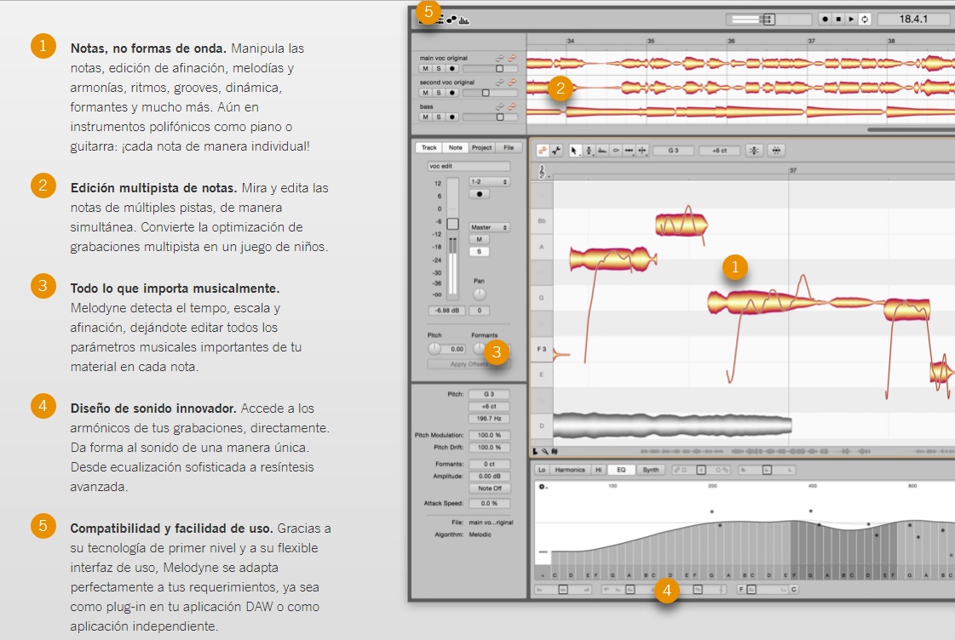
Task: Mute the bass track
Action: [425, 117]
